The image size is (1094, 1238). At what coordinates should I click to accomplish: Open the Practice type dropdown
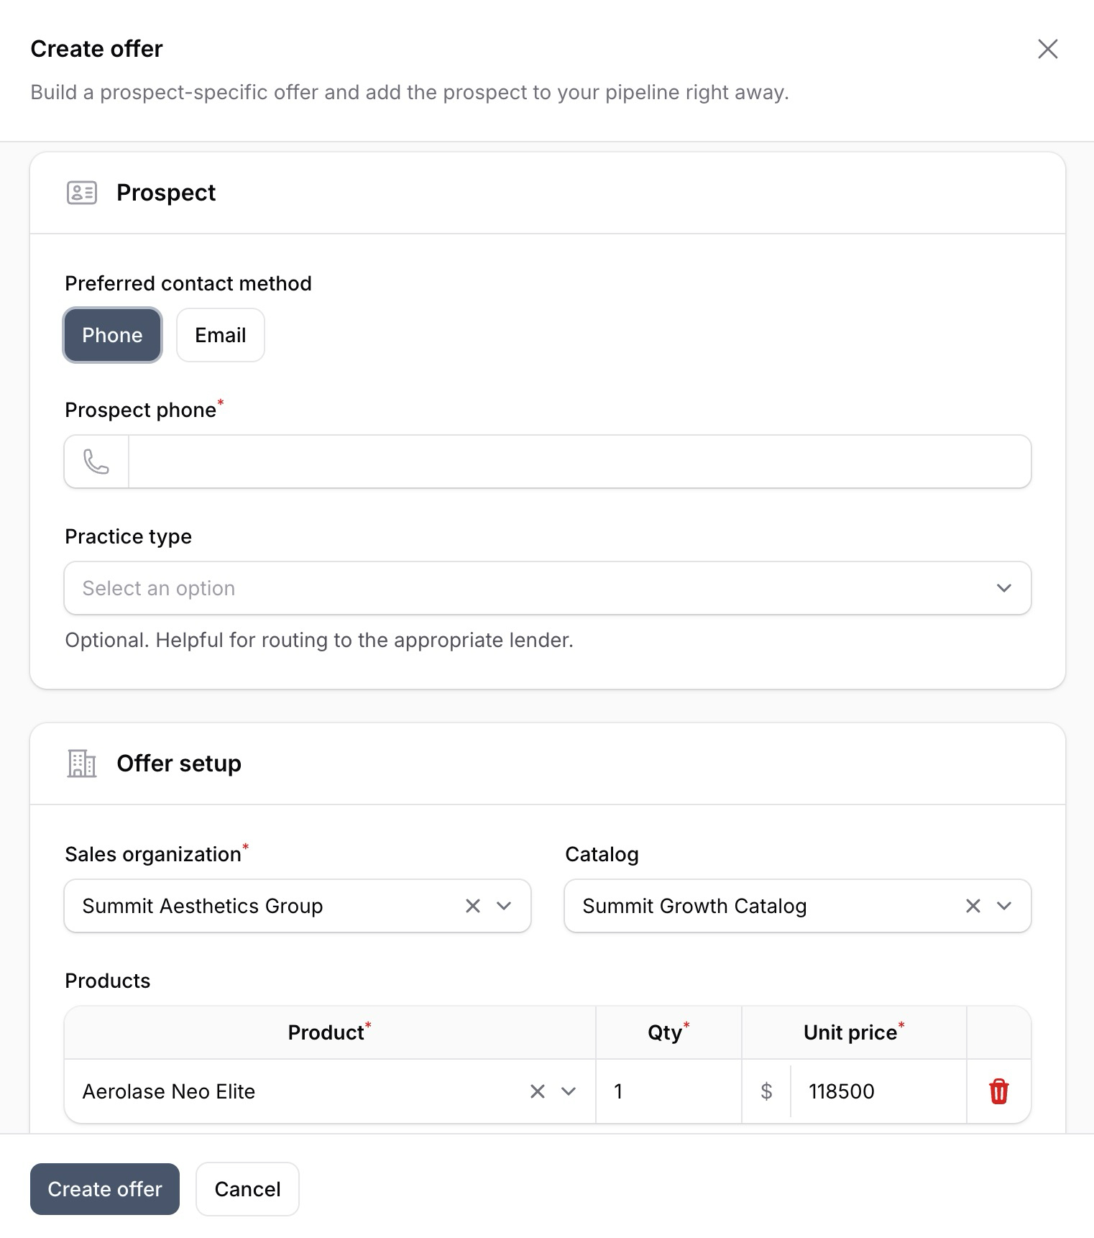(548, 588)
